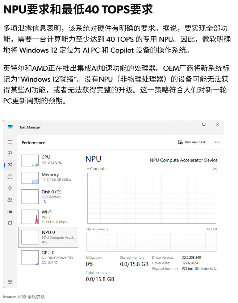The height and width of the screenshot is (303, 238).
Task: Click the driver date 12/3/2024 value
Action: [x=190, y=263]
